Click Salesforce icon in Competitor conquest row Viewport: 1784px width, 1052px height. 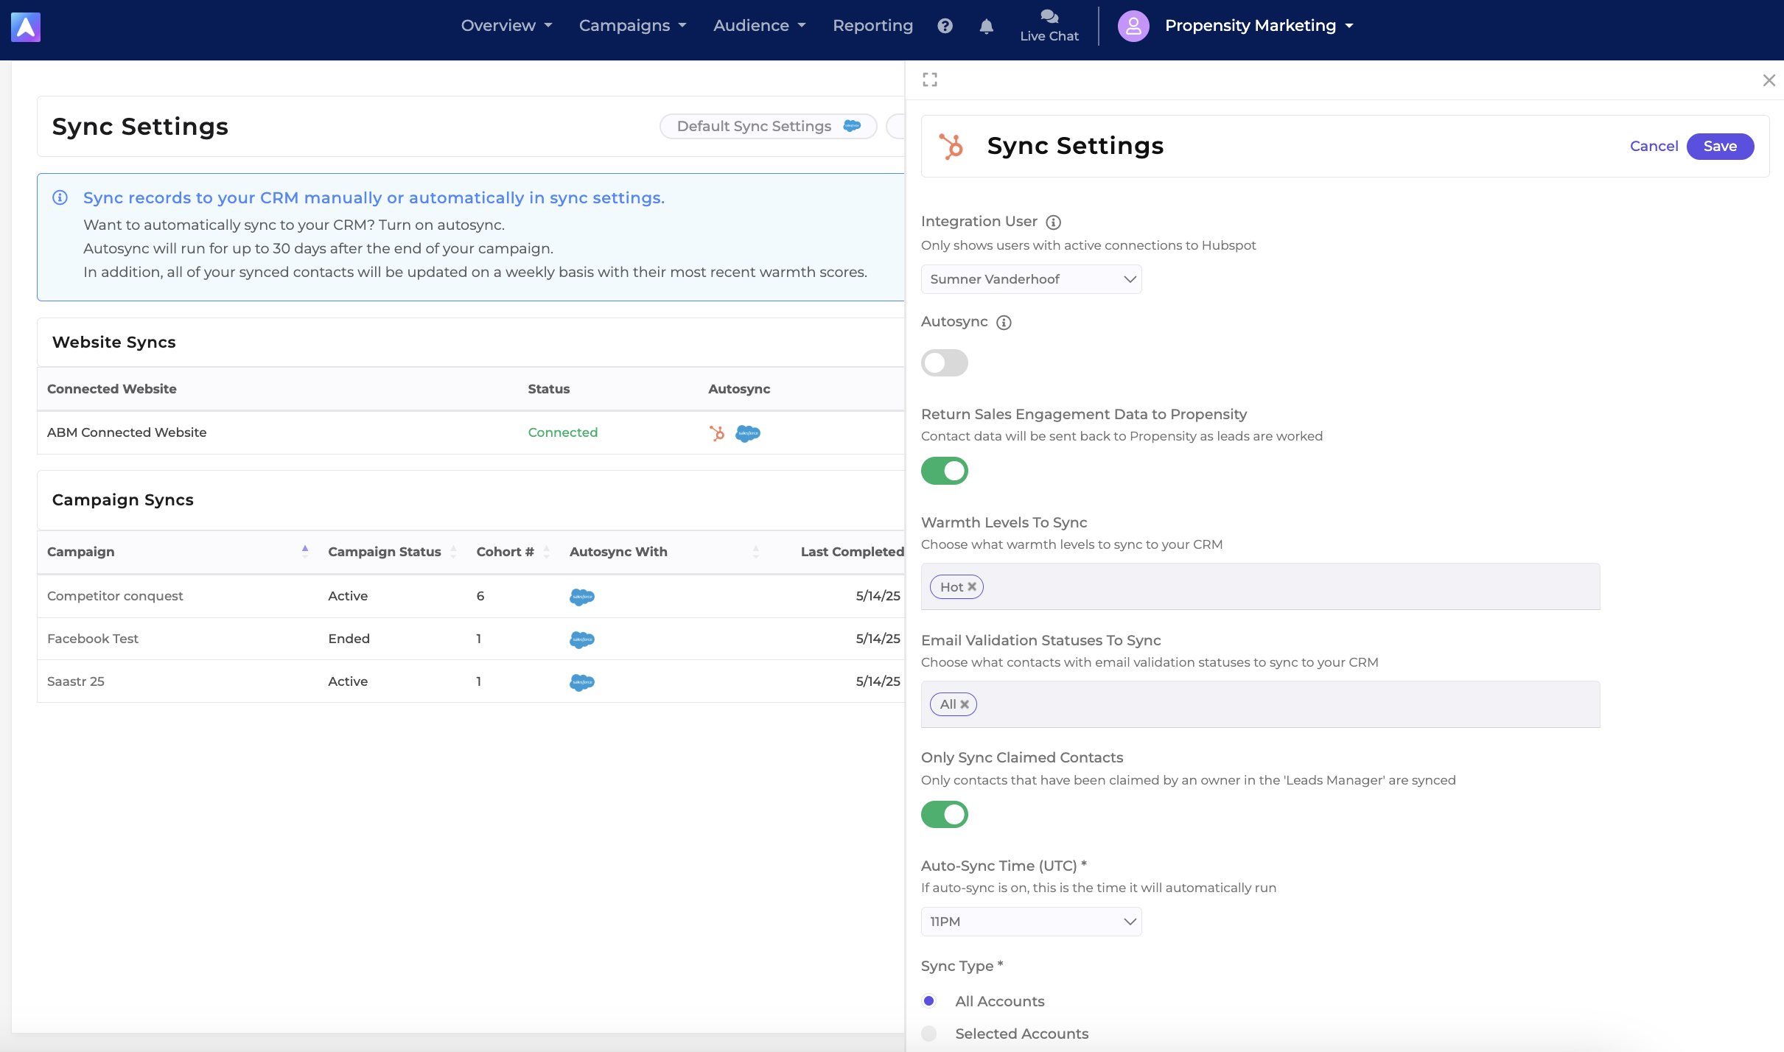click(582, 597)
